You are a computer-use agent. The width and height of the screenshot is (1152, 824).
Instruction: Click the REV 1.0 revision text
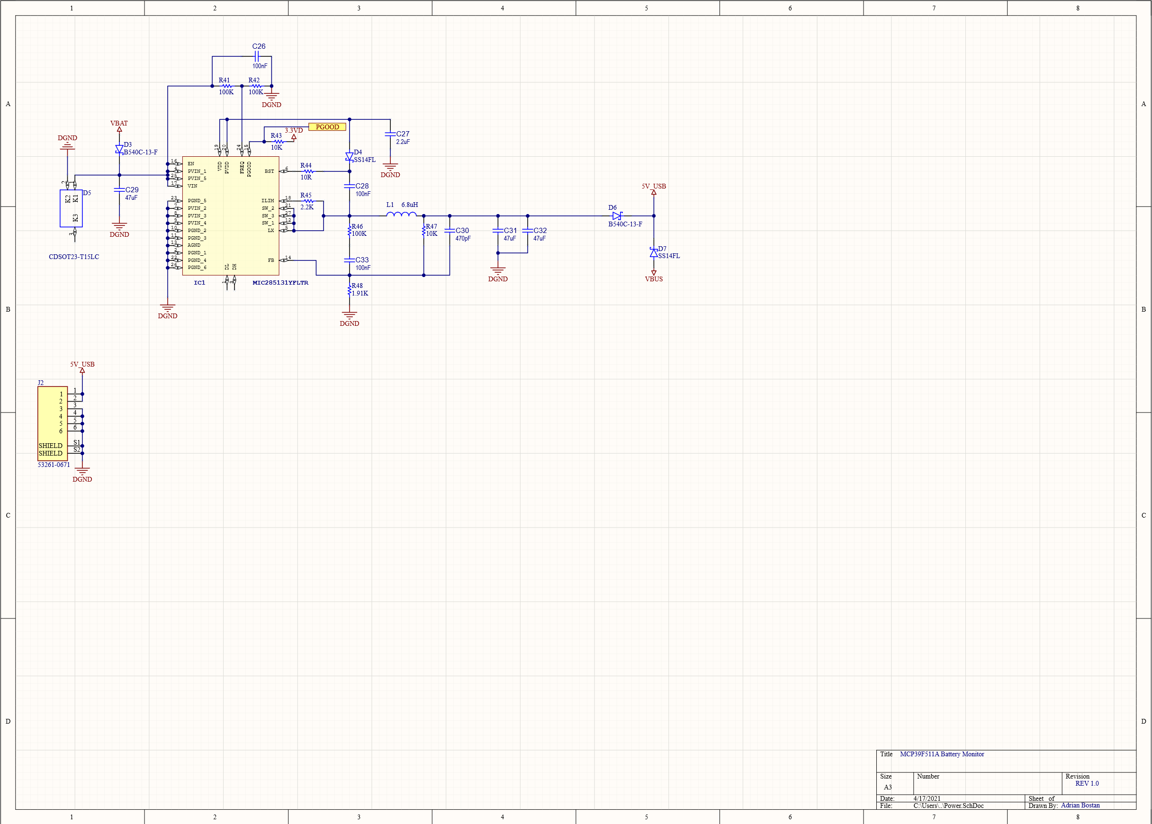(1087, 783)
